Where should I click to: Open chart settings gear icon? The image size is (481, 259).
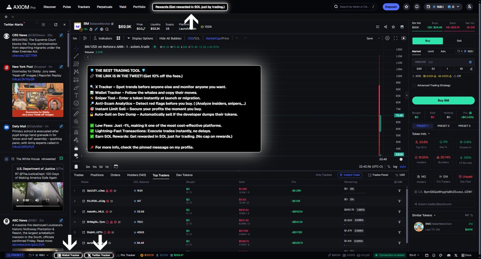pyautogui.click(x=387, y=38)
